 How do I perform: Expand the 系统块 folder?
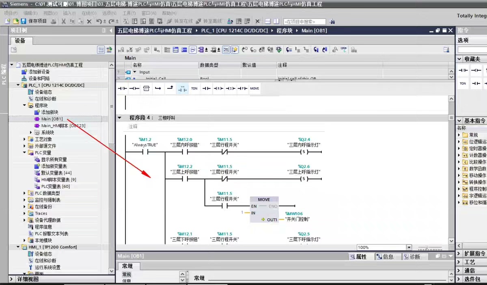[31, 132]
